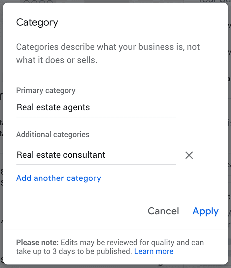Click the Primary category input field
This screenshot has height=268, width=231.
tap(96, 108)
